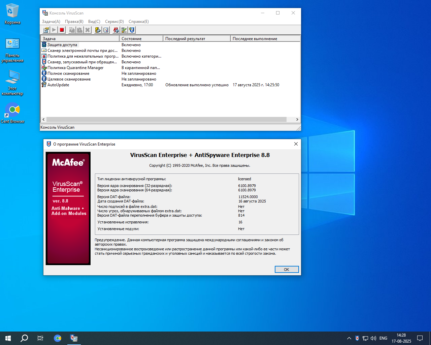This screenshot has width=431, height=345.
Task: Select Целевое сканирование task name
Action: [69, 79]
